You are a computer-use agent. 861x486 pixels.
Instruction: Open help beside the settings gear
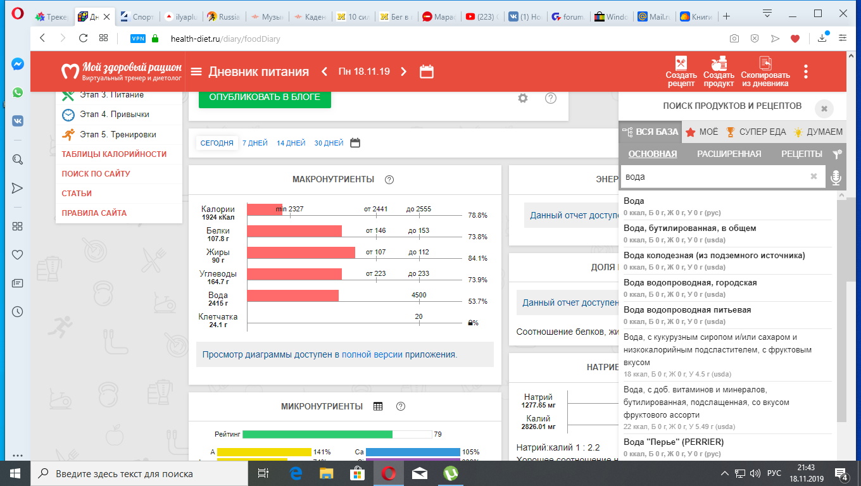click(551, 98)
